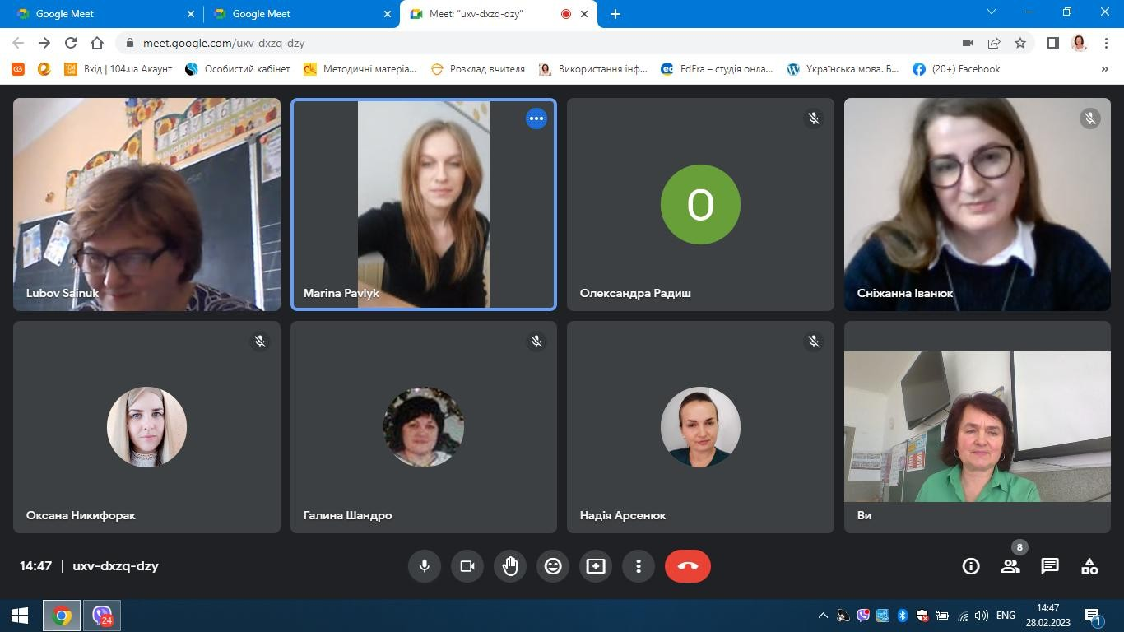Leave the call with red hang-up button
The width and height of the screenshot is (1124, 632).
(x=688, y=566)
